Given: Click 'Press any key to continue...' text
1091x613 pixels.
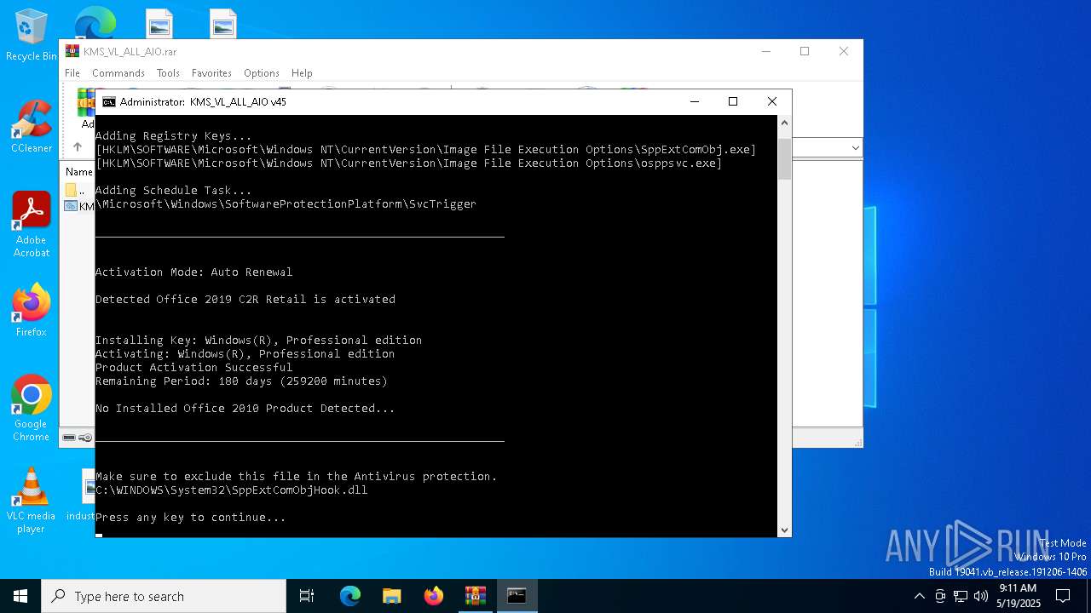Looking at the screenshot, I should [191, 517].
